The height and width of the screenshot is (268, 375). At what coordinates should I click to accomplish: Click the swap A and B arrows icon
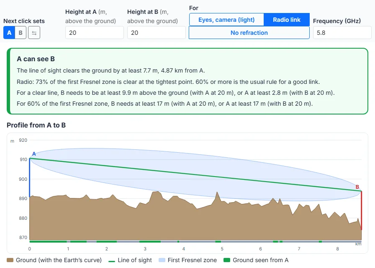pos(34,33)
